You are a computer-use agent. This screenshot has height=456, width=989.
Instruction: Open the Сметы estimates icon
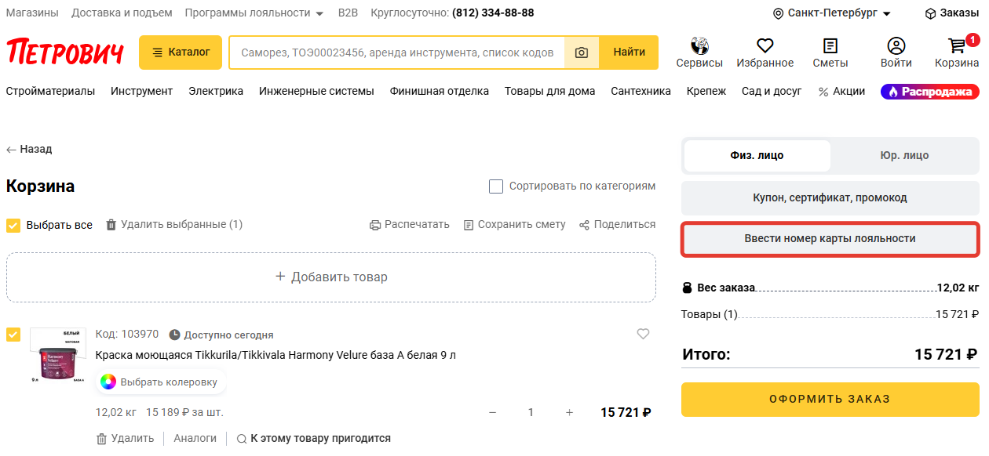[830, 45]
